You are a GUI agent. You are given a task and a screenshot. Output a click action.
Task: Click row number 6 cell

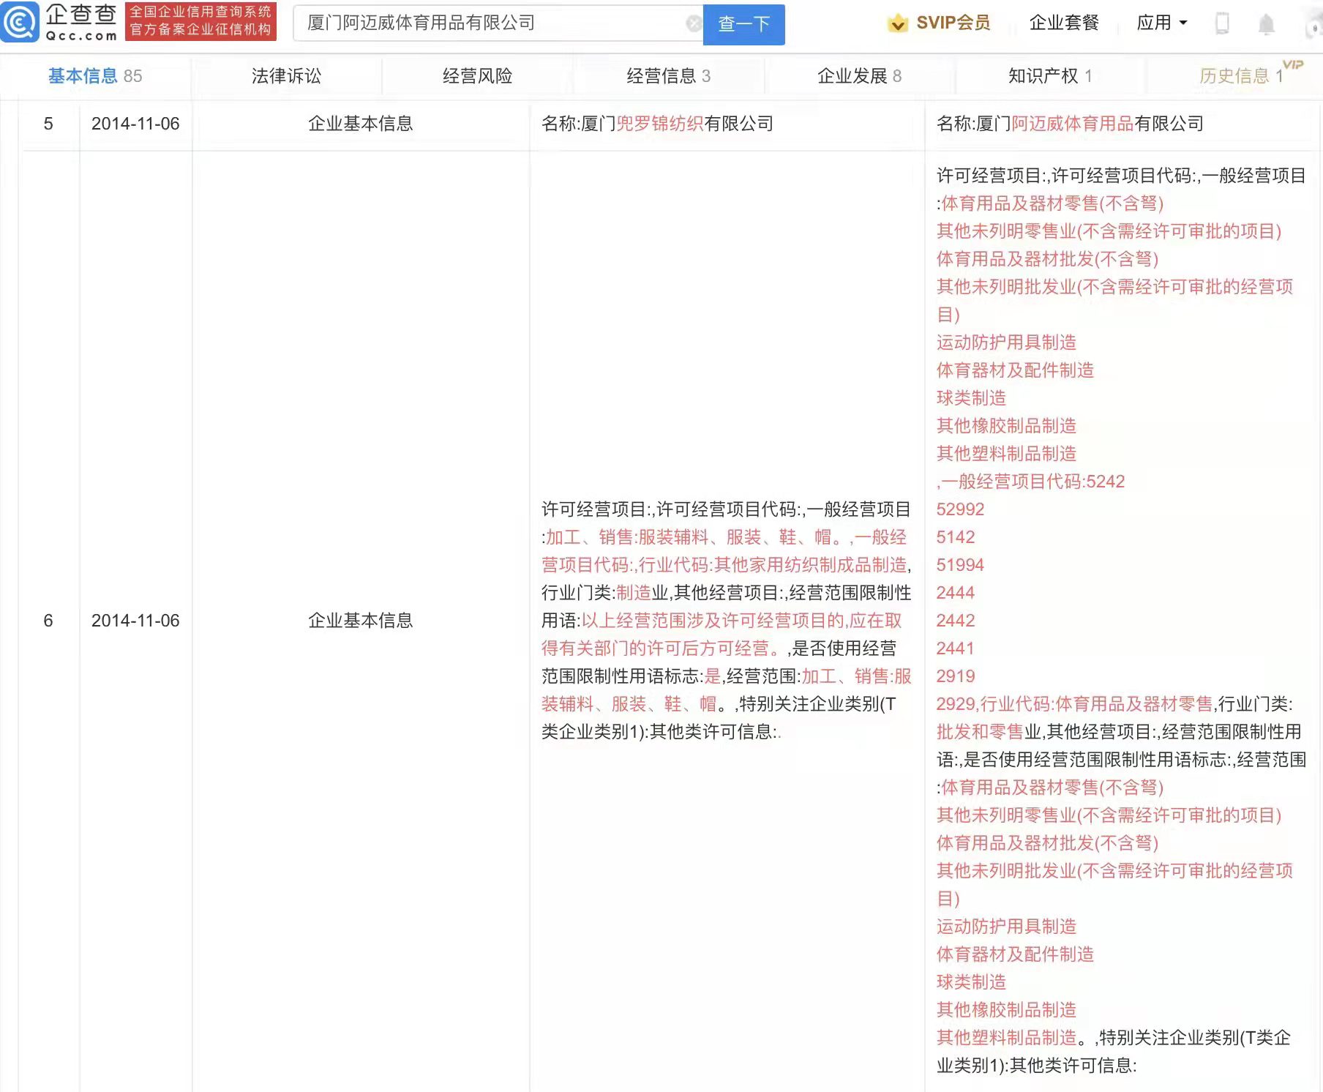[48, 621]
